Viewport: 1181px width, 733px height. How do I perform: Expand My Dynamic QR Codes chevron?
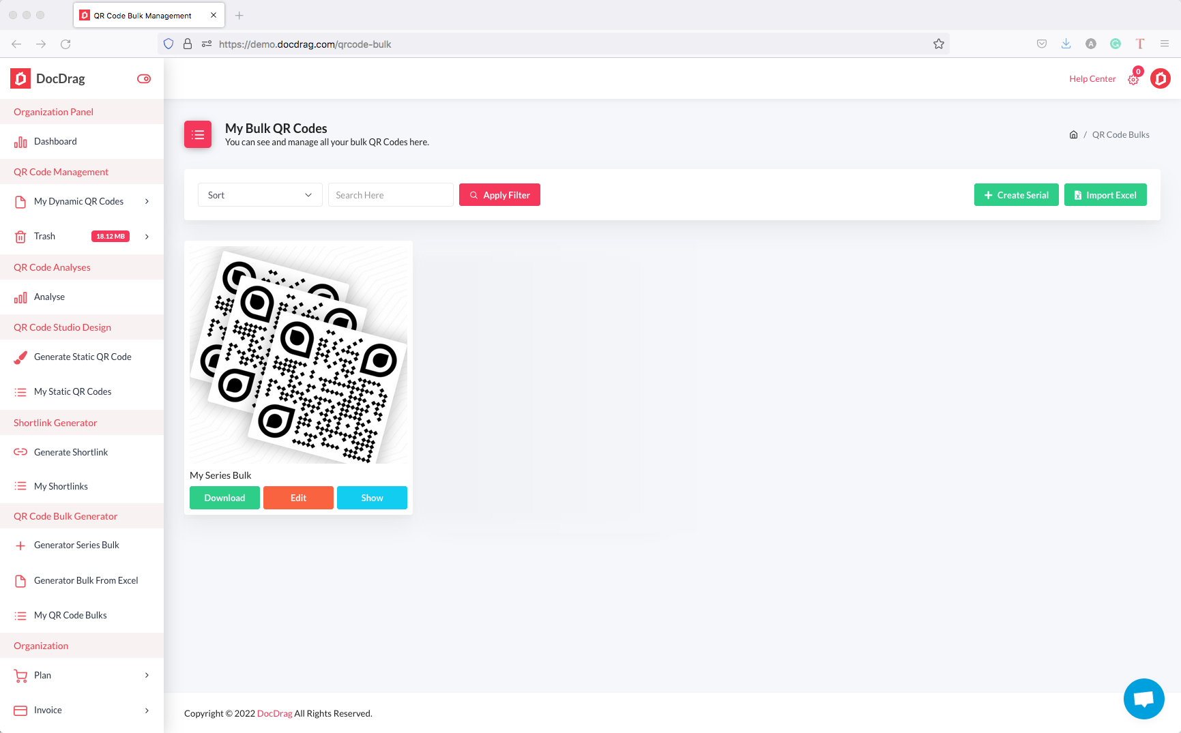pos(147,202)
